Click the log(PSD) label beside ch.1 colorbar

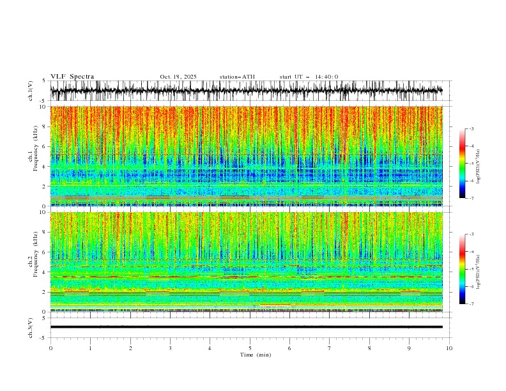tap(478, 166)
